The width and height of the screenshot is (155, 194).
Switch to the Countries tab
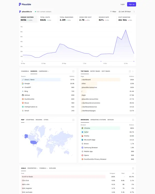[x=30, y=120]
